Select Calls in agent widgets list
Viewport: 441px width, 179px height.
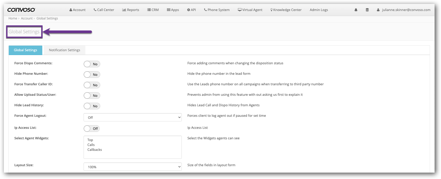pyautogui.click(x=91, y=145)
